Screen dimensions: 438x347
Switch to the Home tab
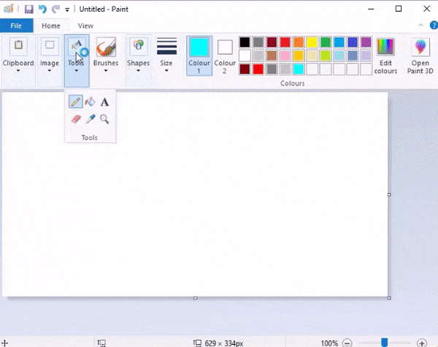click(x=51, y=26)
